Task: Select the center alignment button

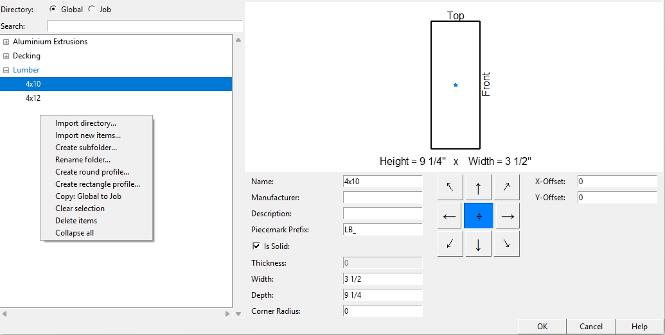Action: (x=478, y=216)
